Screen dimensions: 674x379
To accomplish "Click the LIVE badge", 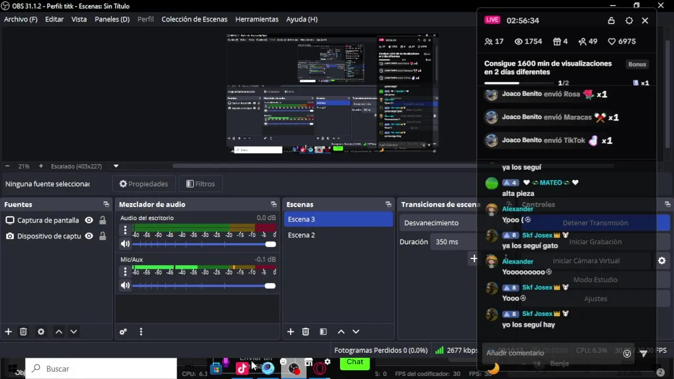I will pos(492,20).
